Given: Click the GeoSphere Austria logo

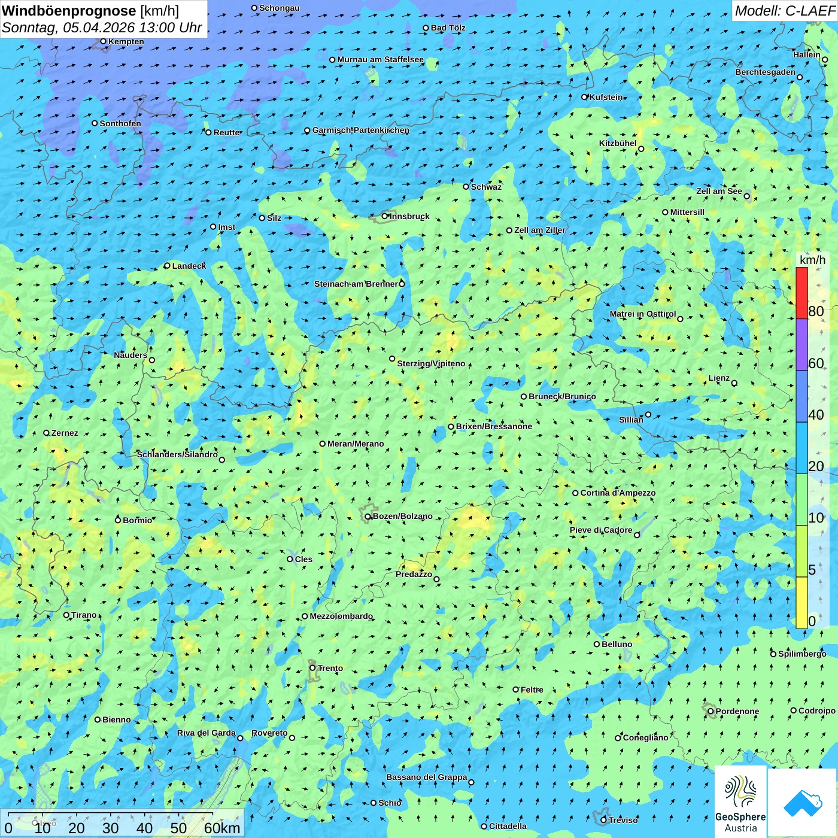Looking at the screenshot, I should pos(740,802).
